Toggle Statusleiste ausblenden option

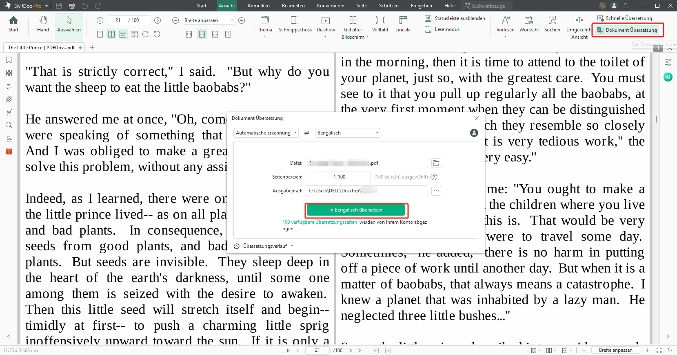[x=455, y=18]
